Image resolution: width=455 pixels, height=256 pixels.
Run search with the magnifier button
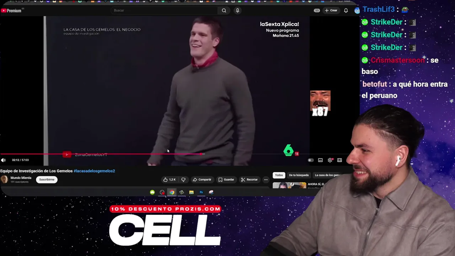click(x=224, y=10)
